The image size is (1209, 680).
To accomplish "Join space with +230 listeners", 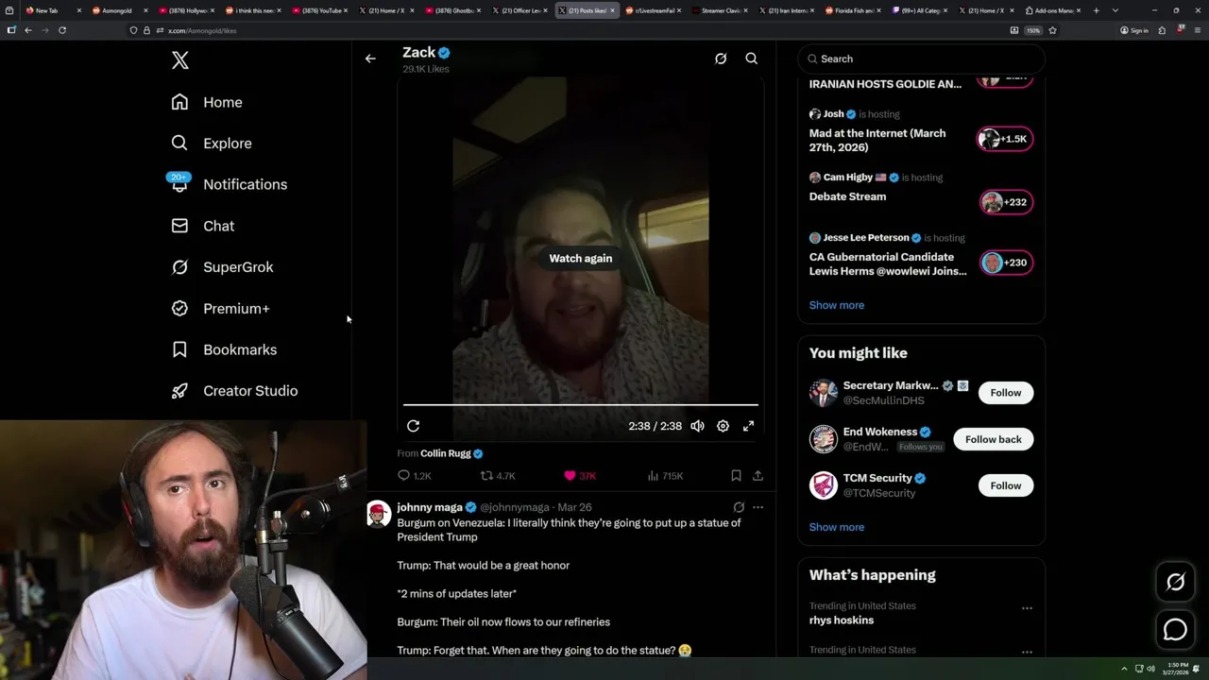I will coord(1005,263).
